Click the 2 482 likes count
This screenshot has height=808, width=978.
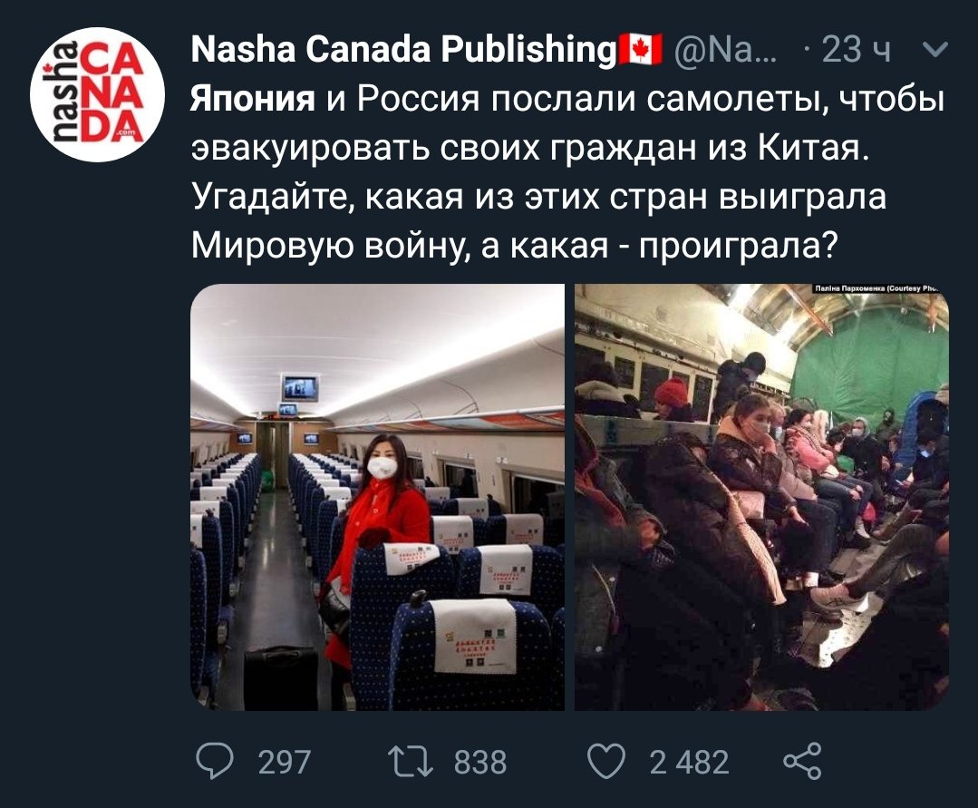(689, 763)
